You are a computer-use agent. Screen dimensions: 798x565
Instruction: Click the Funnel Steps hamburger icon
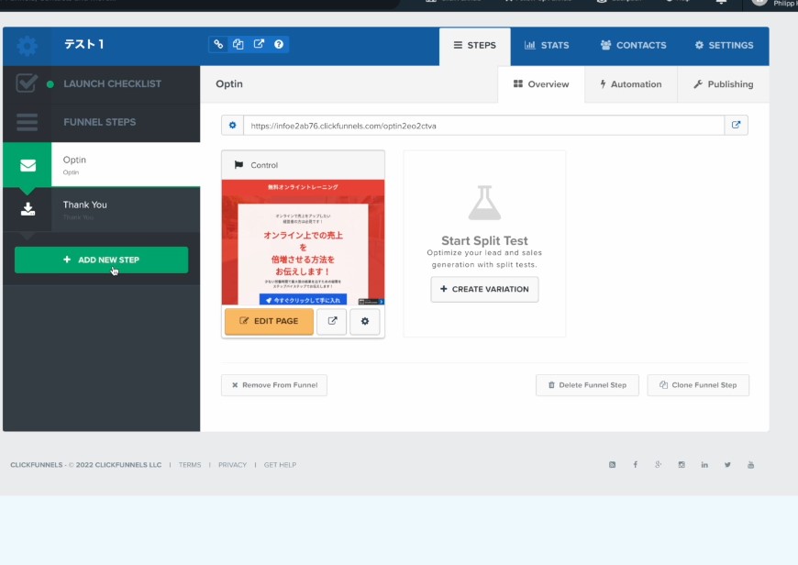coord(27,122)
